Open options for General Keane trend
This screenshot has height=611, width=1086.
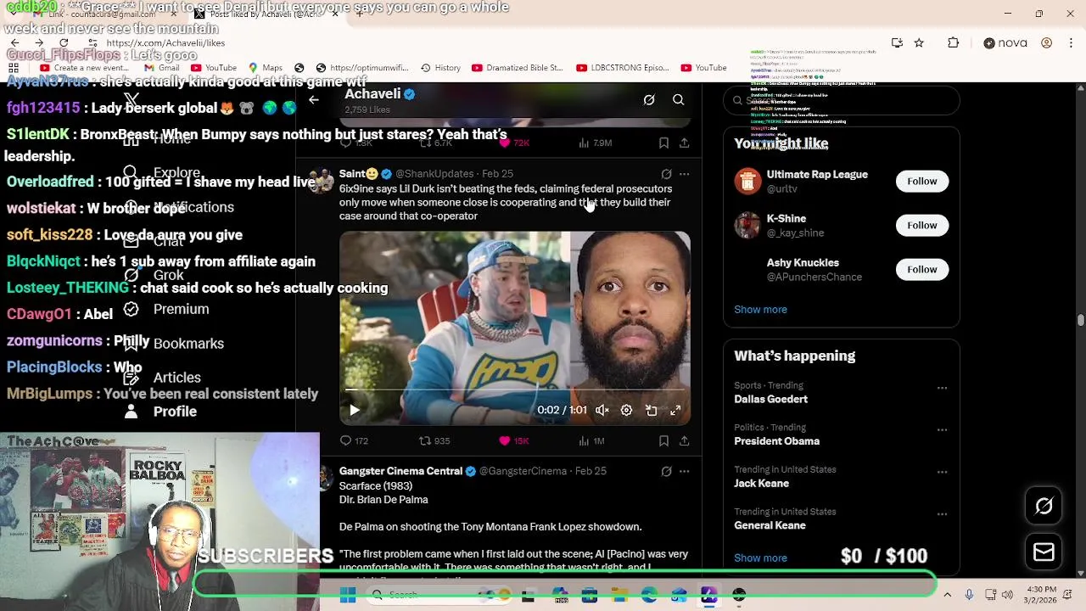click(942, 514)
